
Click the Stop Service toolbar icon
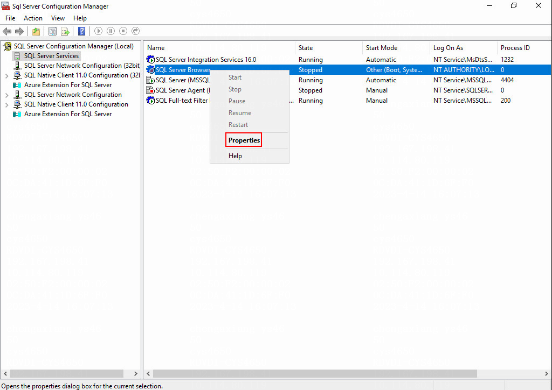[123, 31]
